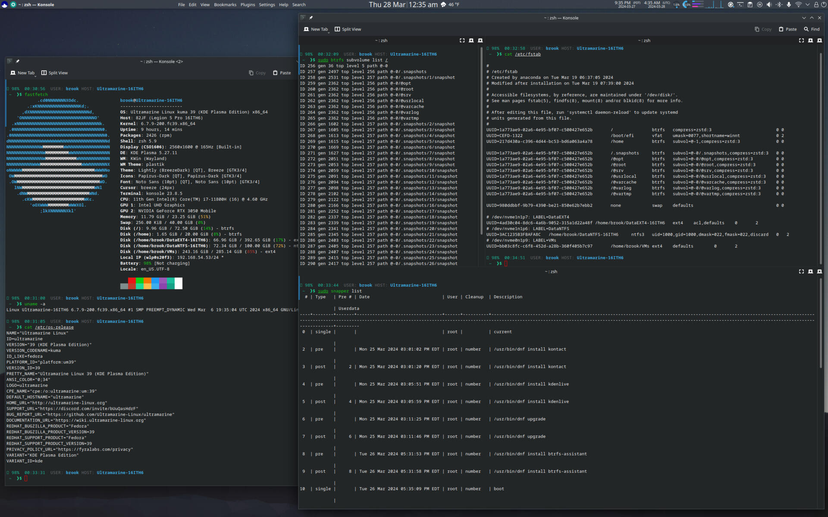Toggle the maximize icon on center terminal window
Screen dimensions: 828x517
(x=462, y=40)
